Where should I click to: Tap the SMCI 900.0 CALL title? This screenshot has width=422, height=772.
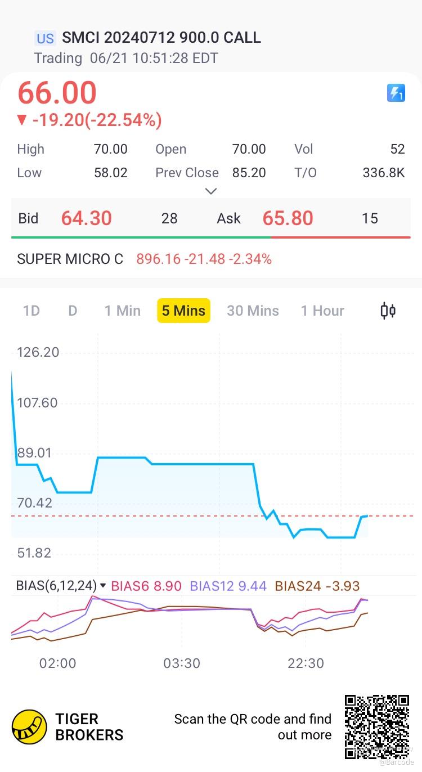pos(161,38)
